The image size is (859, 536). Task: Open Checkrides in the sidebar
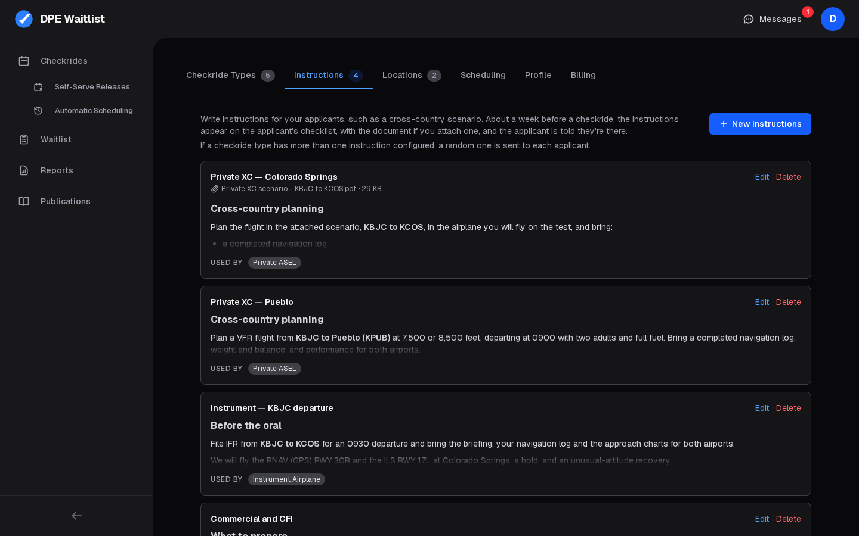click(76, 61)
